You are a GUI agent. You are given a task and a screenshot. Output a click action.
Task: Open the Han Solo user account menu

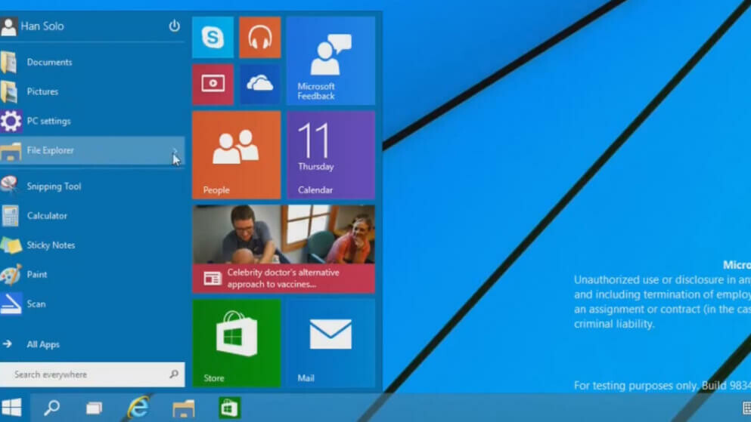point(33,26)
